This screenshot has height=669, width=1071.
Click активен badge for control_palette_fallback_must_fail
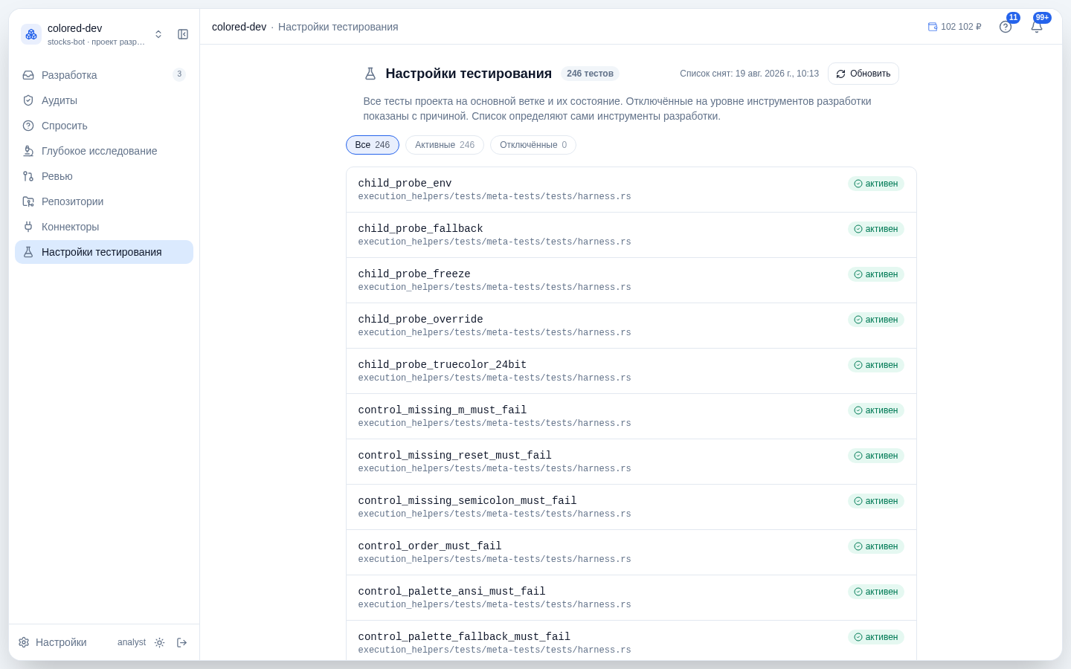tap(876, 637)
